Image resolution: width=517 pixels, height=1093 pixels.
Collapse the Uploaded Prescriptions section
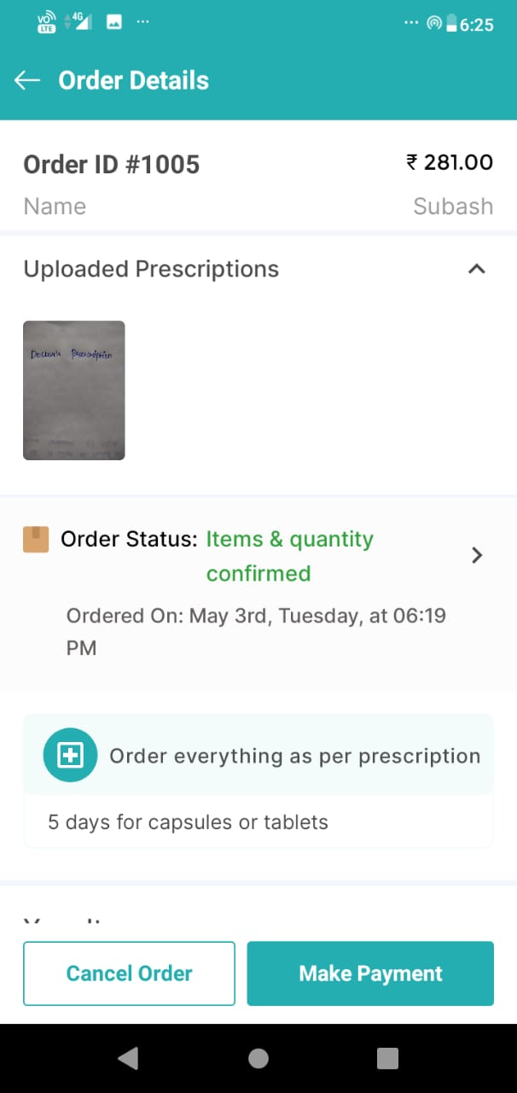(x=477, y=269)
